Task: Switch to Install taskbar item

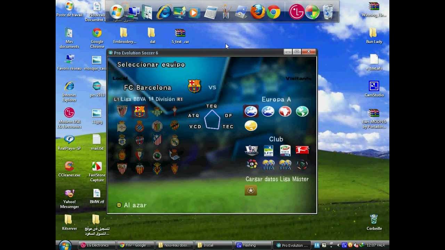Action: 214,245
